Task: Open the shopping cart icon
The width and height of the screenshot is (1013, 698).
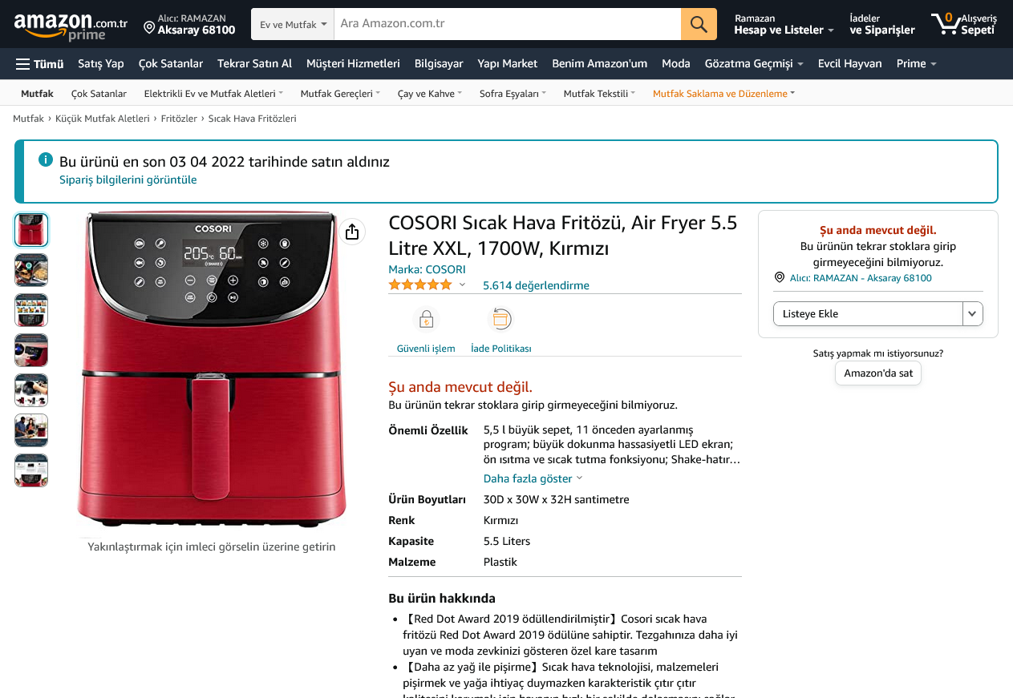Action: pyautogui.click(x=946, y=24)
